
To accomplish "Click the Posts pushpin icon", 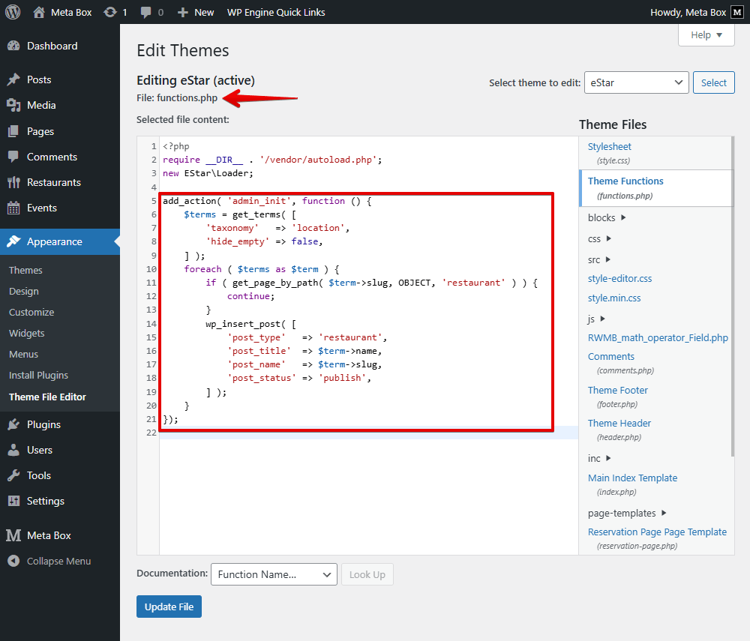I will tap(13, 79).
